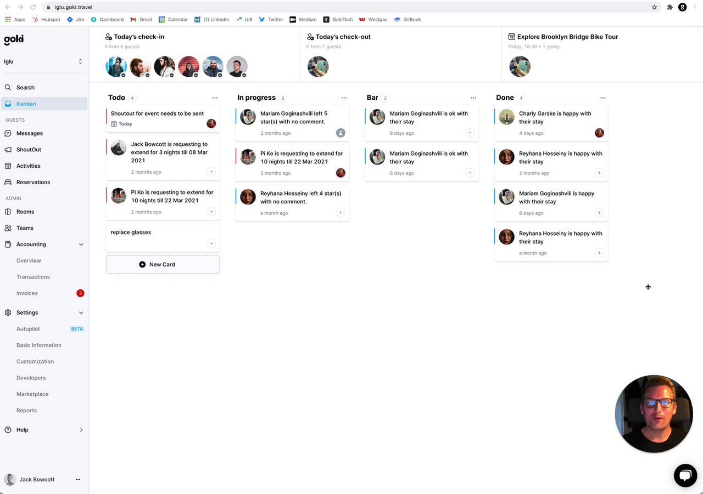This screenshot has width=703, height=494.
Task: Open the Done column options menu
Action: click(x=603, y=98)
